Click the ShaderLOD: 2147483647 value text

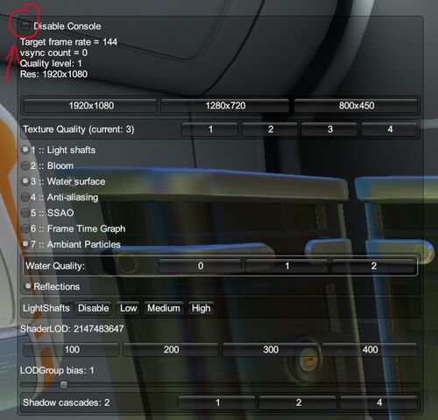pos(72,329)
